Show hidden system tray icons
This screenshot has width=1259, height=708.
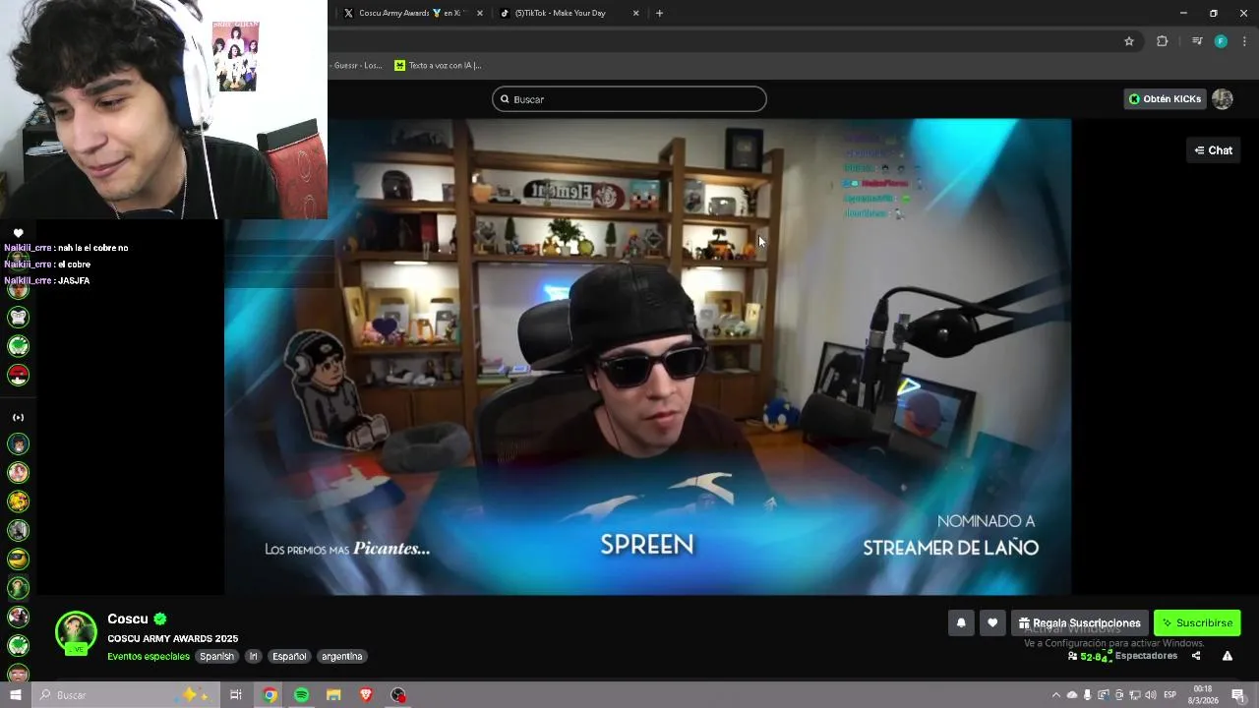[x=1056, y=695]
